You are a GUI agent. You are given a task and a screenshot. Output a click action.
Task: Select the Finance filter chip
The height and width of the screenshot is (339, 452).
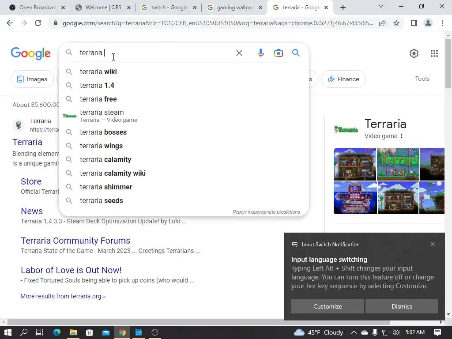[343, 79]
